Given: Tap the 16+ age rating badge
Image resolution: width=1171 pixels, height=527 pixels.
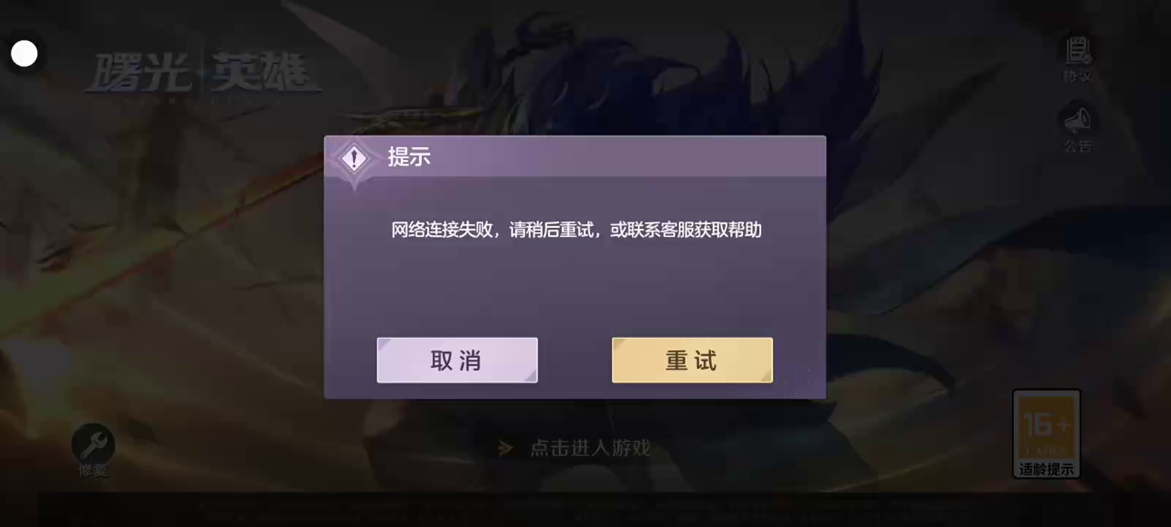Looking at the screenshot, I should click(x=1047, y=426).
